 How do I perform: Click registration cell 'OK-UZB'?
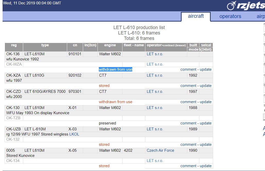[x=13, y=129]
